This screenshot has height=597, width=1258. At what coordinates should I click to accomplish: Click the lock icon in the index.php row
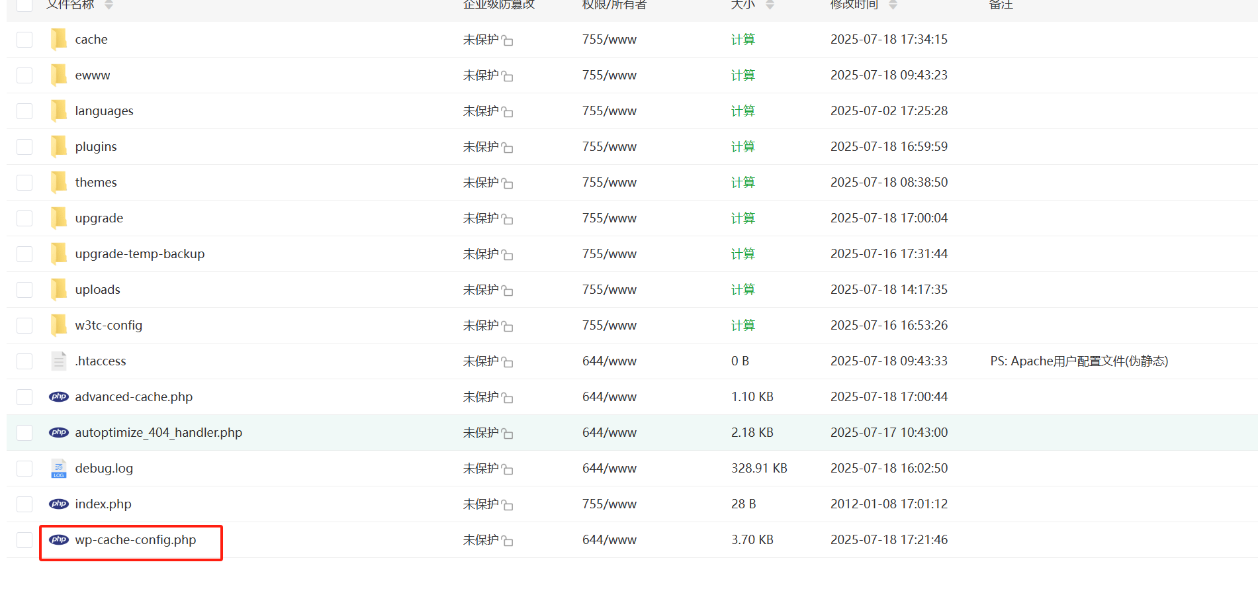tap(508, 505)
